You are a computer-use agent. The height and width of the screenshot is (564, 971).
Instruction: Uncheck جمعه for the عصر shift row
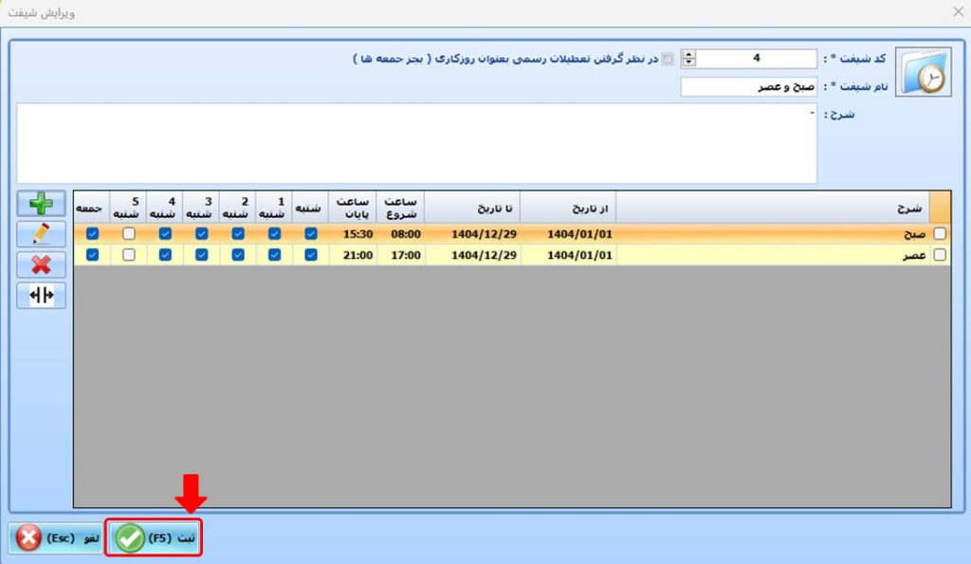tap(92, 255)
